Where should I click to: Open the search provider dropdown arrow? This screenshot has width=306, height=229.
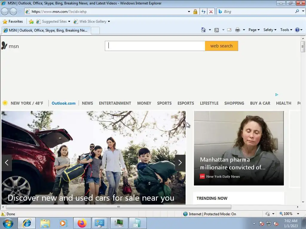(x=303, y=11)
